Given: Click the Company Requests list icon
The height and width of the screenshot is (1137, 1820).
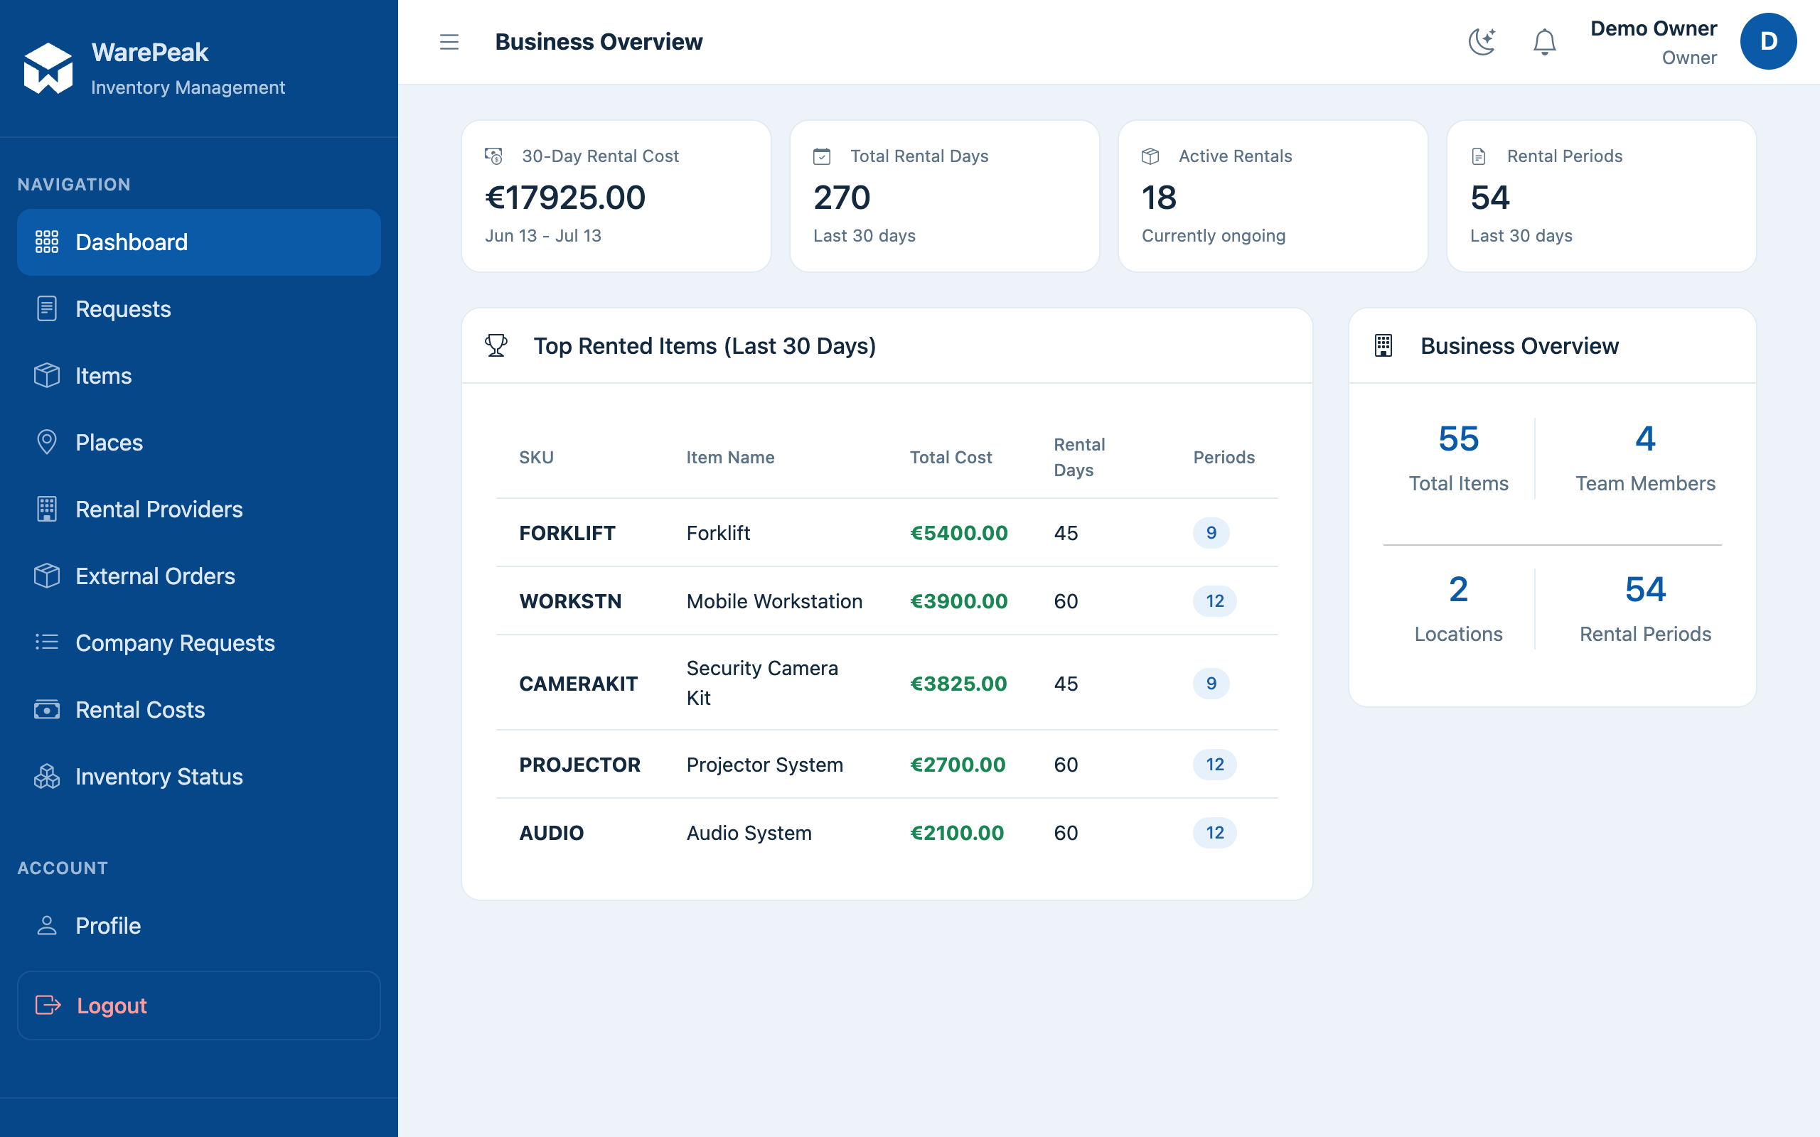Looking at the screenshot, I should coord(47,642).
